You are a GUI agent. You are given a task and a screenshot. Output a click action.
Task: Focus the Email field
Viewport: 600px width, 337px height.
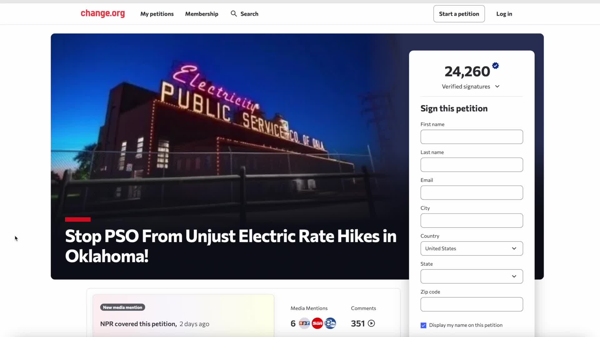tap(472, 193)
